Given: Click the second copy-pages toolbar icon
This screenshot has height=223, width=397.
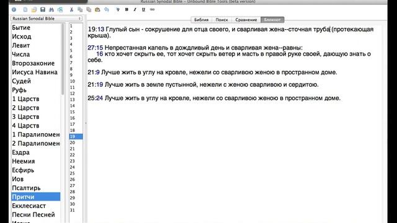Looking at the screenshot, I should pos(89,10).
